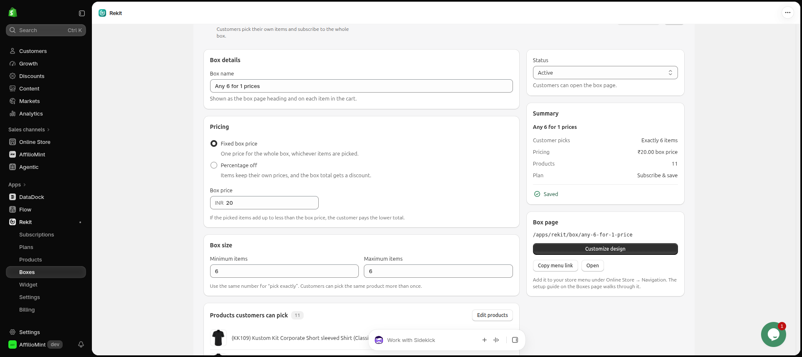Open the Status dropdown set to Active

605,73
